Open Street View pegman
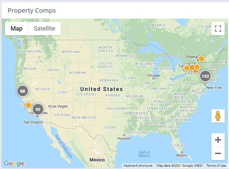 pos(218,116)
